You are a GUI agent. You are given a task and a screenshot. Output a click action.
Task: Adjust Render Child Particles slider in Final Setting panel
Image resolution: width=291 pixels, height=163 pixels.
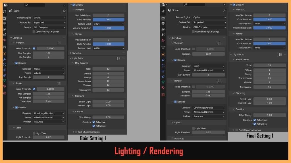pos(269,43)
